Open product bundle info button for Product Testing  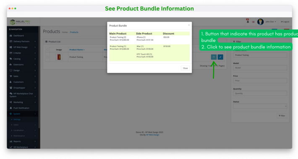(x=214, y=57)
